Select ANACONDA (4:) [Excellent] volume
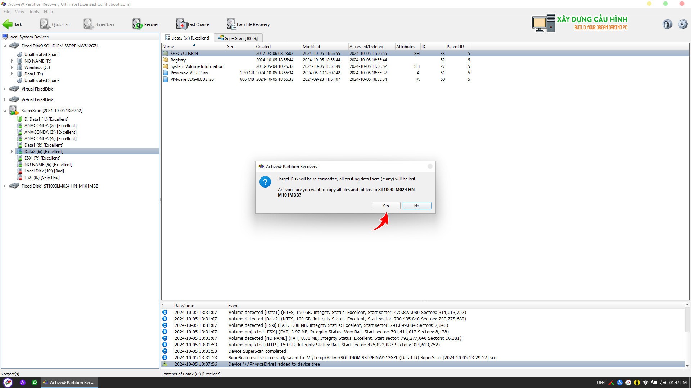The height and width of the screenshot is (388, 691). pos(50,138)
